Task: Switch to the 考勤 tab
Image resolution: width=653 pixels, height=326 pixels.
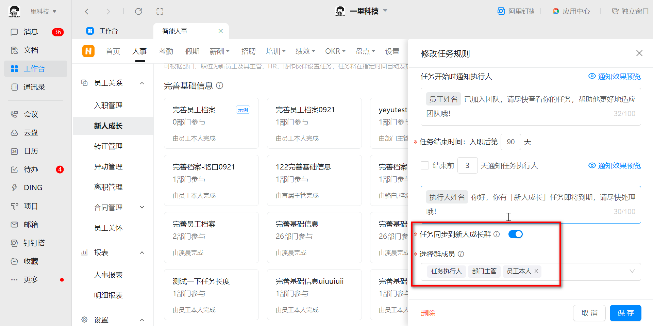Action: tap(166, 51)
